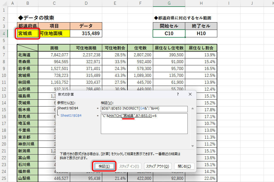Select the yellow 宮城県 cell in row 4
This screenshot has height=182, width=274.
pyautogui.click(x=27, y=33)
